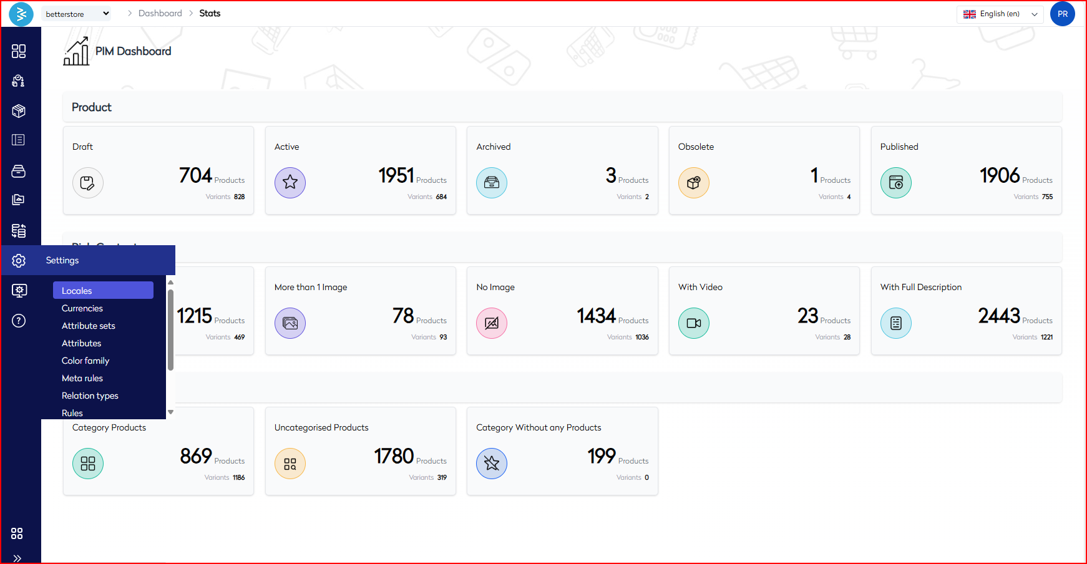
Task: Open the products box icon in sidebar
Action: pyautogui.click(x=19, y=111)
